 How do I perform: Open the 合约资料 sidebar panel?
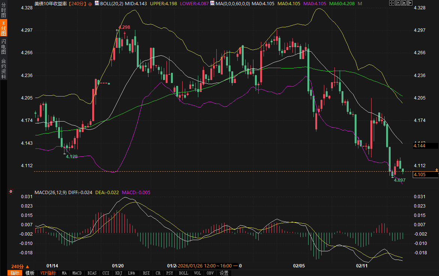pyautogui.click(x=3, y=68)
